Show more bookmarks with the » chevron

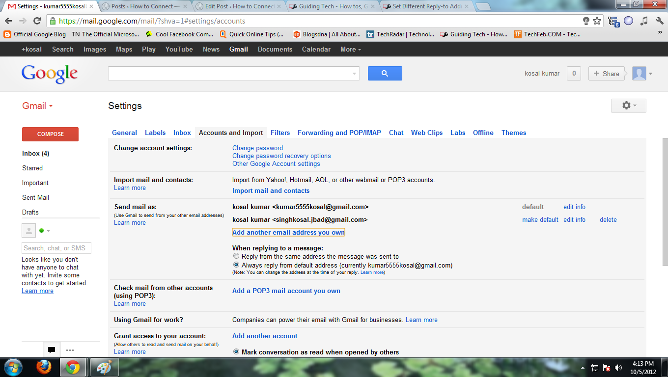660,32
